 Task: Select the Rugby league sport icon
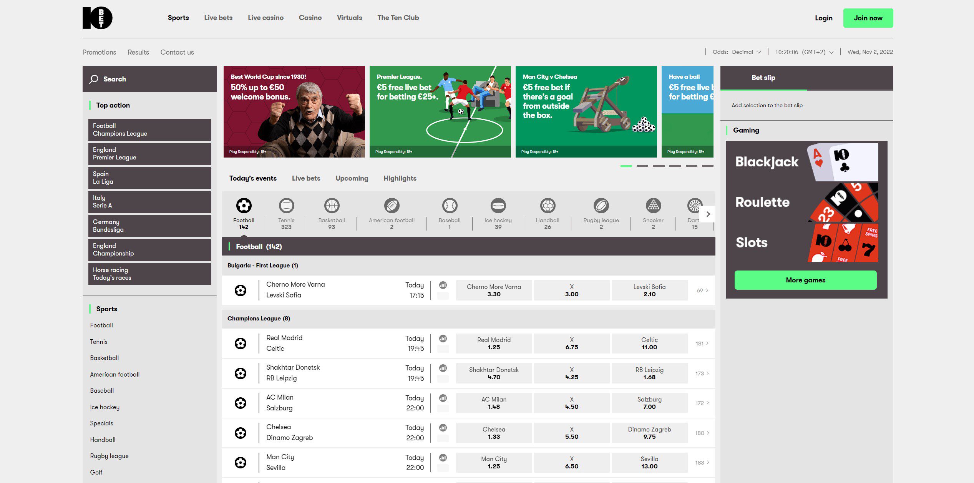coord(601,206)
